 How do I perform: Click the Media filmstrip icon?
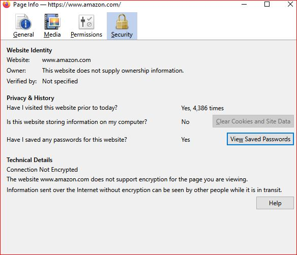(52, 22)
